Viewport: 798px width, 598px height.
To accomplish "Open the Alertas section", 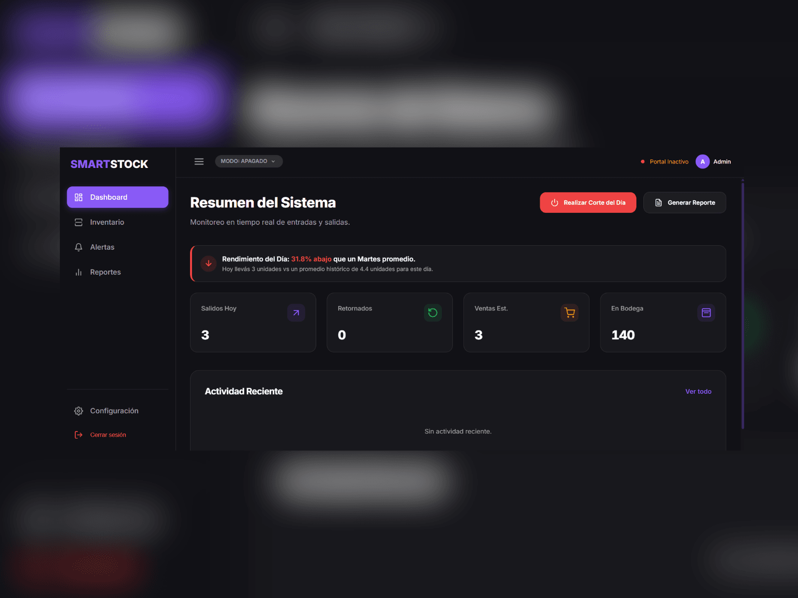I will click(x=118, y=247).
